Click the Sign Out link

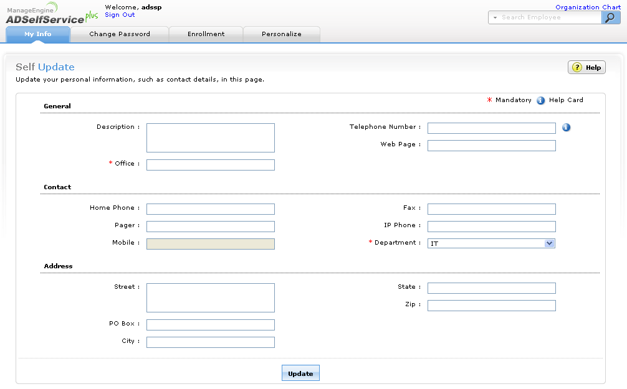tap(120, 15)
